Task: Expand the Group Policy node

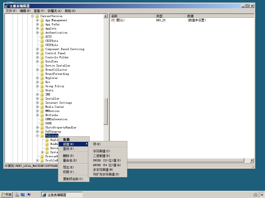Action: click(37, 86)
